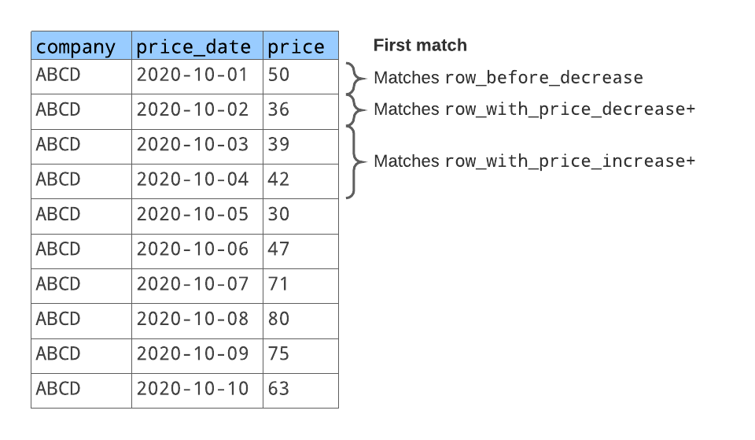The width and height of the screenshot is (755, 440).
Task: Click ABCD company cell in 2020-10-10 row
Action: [59, 388]
